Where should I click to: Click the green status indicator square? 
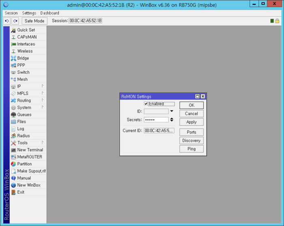tap(272, 21)
